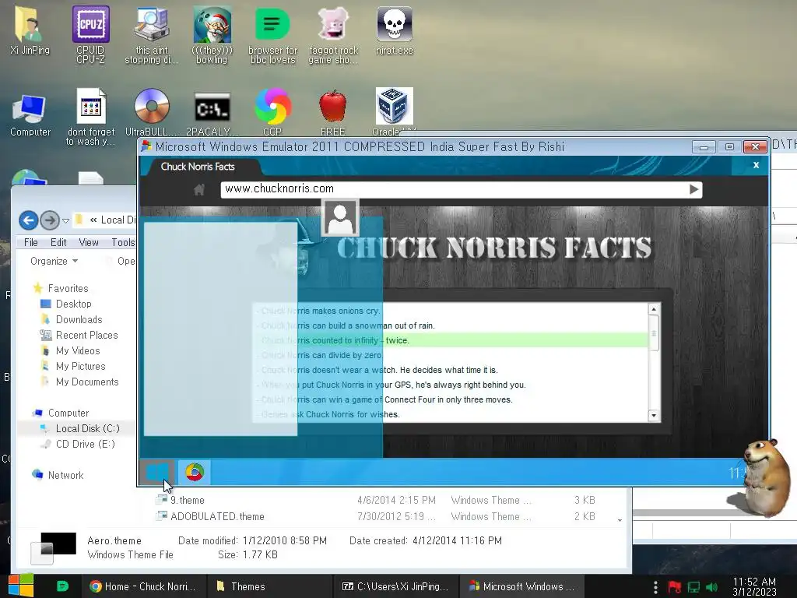Open the Organize dropdown in Explorer
Image resolution: width=797 pixels, height=598 pixels.
[x=54, y=261]
